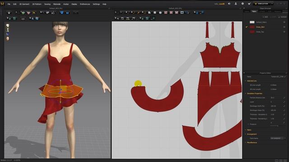Click the blue square icon beside the blue shirt

(67, 13)
